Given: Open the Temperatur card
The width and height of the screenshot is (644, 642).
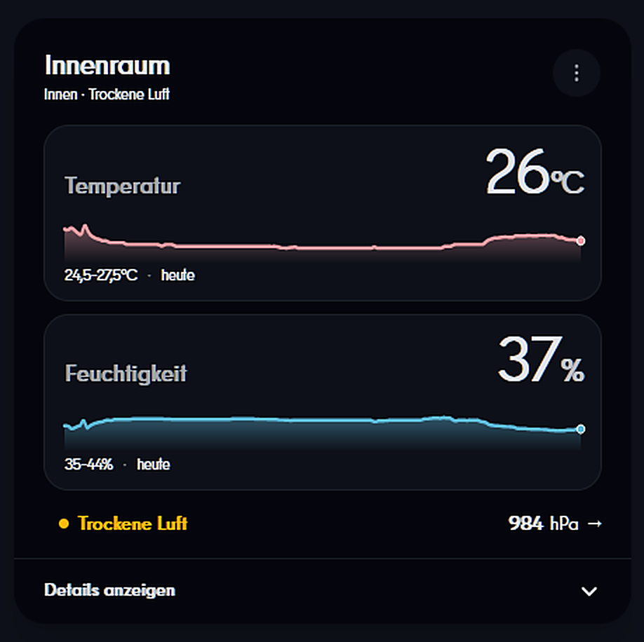Looking at the screenshot, I should tap(323, 213).
